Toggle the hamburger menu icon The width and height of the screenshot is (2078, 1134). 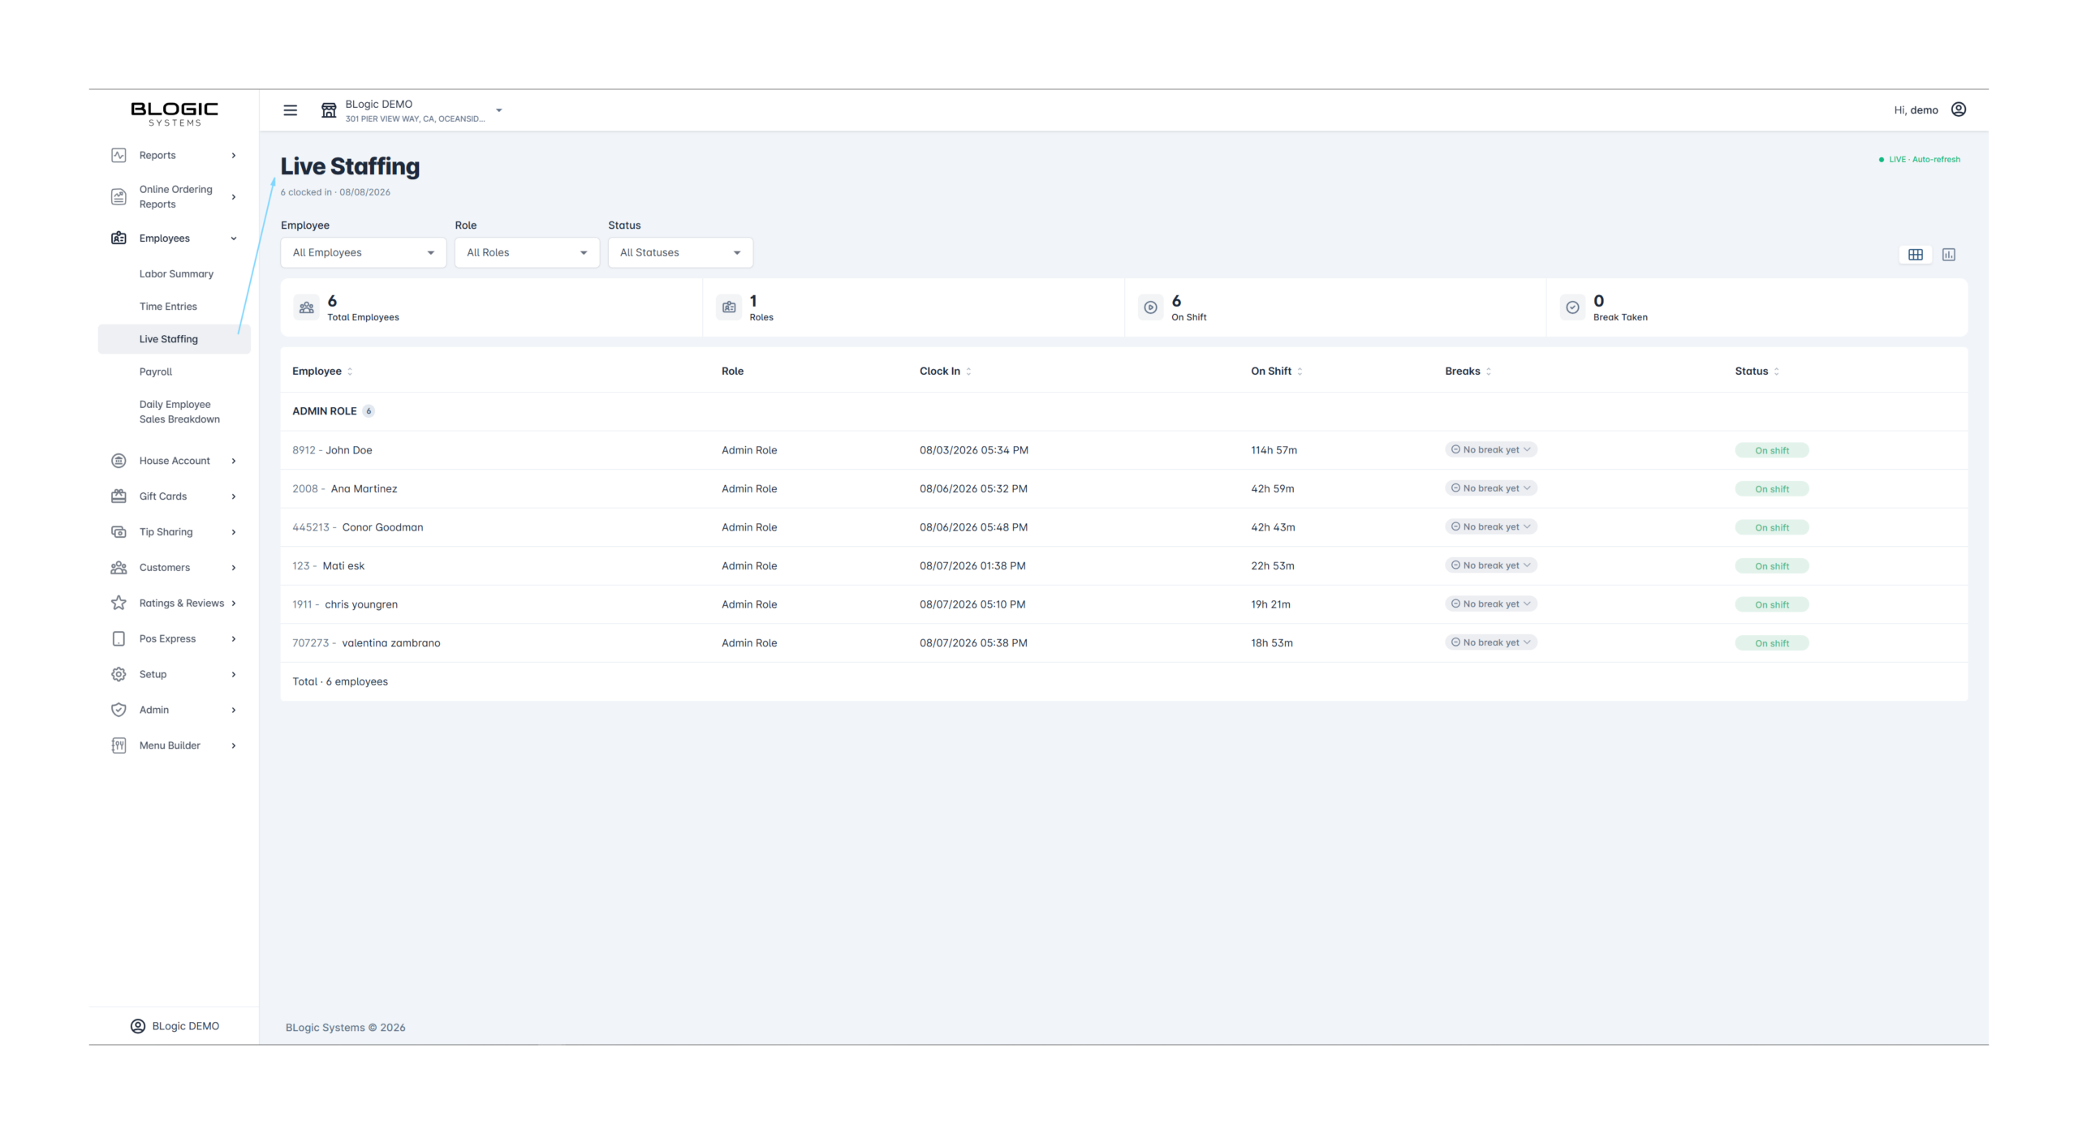click(290, 110)
